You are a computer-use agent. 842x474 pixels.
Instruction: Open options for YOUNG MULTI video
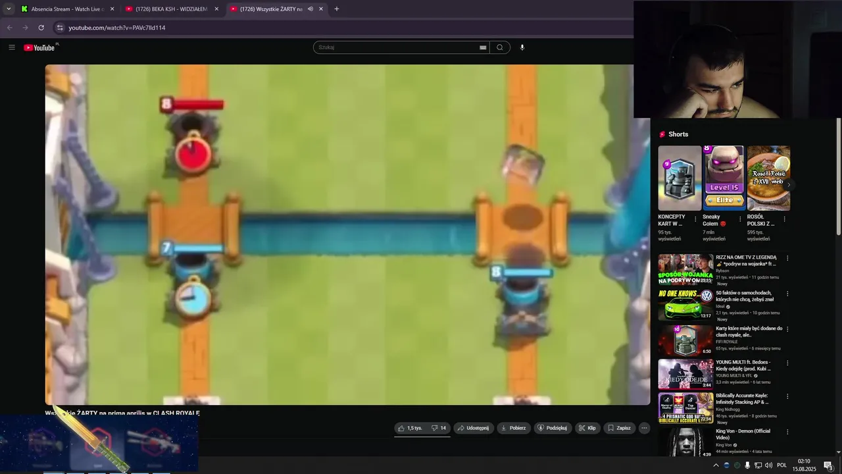point(787,363)
